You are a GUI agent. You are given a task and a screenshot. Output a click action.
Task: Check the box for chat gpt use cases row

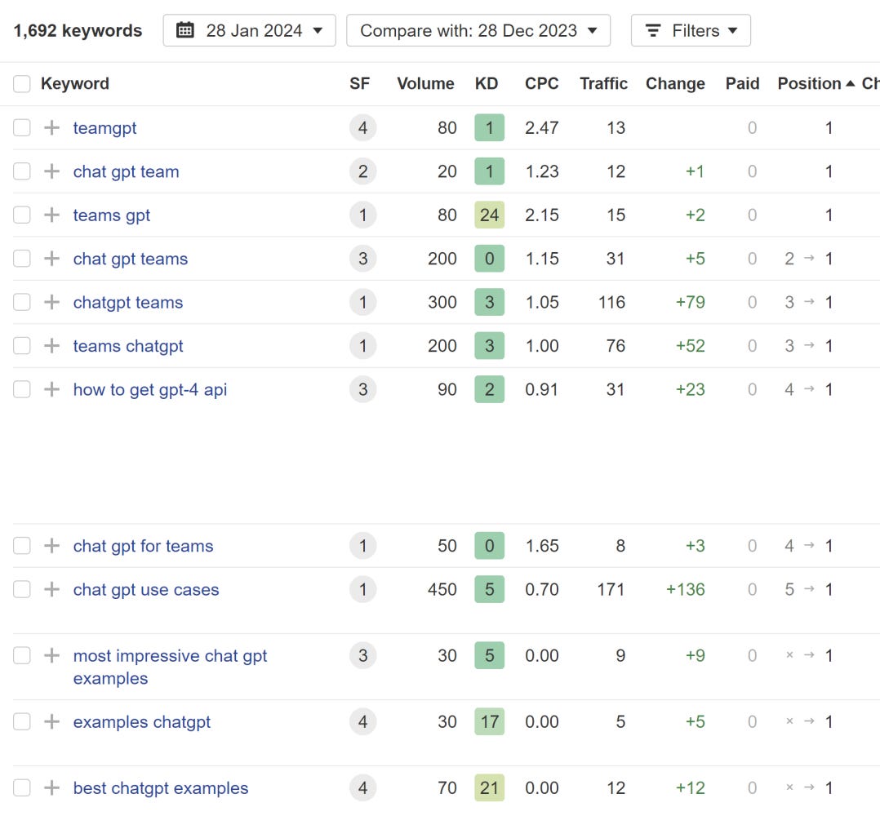[22, 589]
